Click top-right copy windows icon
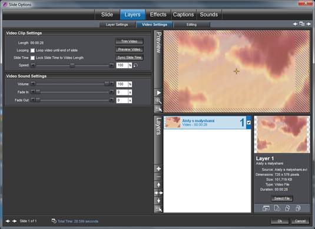Screen dimensions: 315x229 click(x=302, y=24)
